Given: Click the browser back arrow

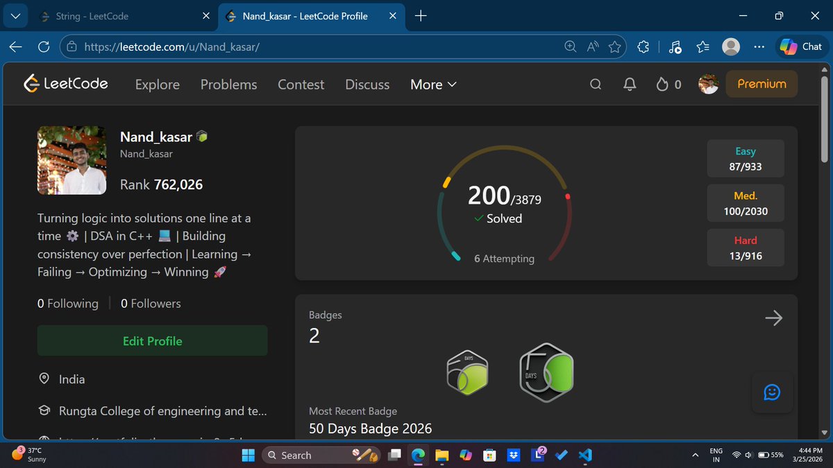Looking at the screenshot, I should tap(16, 46).
